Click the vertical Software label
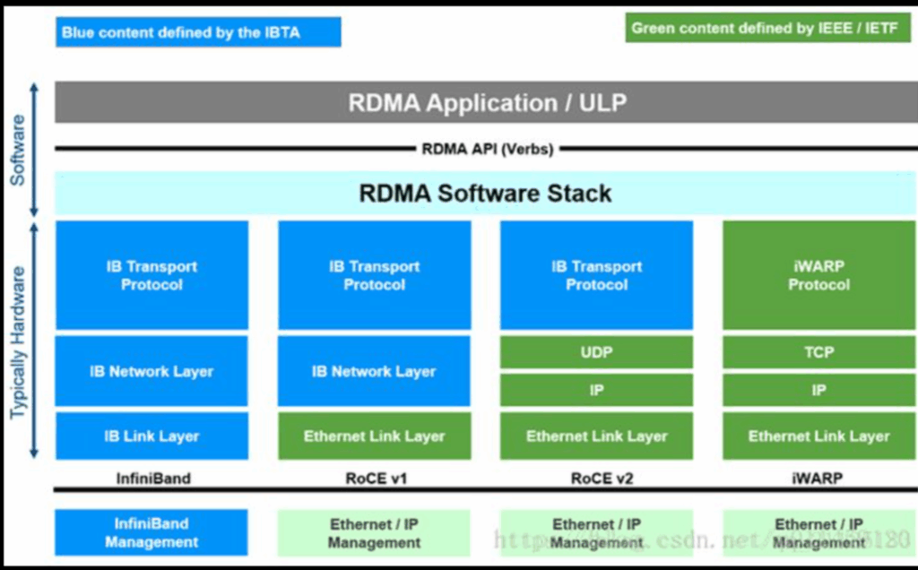Screen dimensions: 918x570 (x=18, y=150)
